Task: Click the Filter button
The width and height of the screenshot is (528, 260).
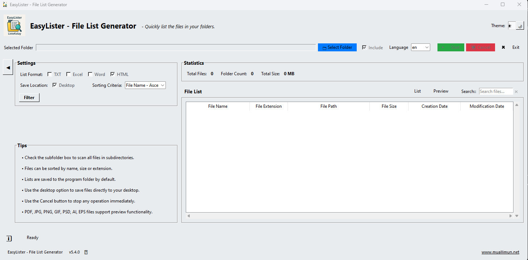Action: click(x=29, y=98)
